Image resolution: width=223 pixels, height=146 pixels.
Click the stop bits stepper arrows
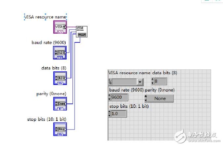click(x=110, y=114)
